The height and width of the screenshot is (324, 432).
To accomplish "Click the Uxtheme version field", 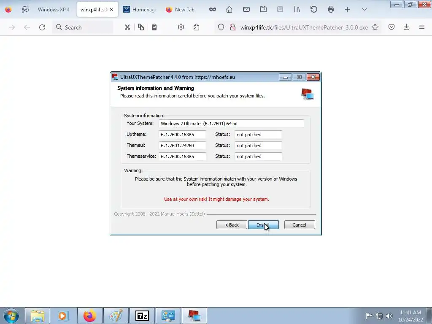I will [x=182, y=135].
